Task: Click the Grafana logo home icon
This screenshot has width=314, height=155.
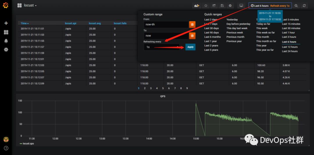Action: [x=6, y=6]
